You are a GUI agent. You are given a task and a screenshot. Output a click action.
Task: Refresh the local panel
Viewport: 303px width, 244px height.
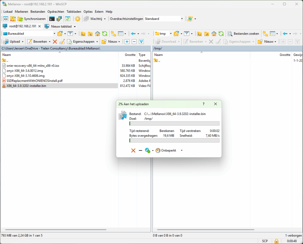(x=105, y=34)
